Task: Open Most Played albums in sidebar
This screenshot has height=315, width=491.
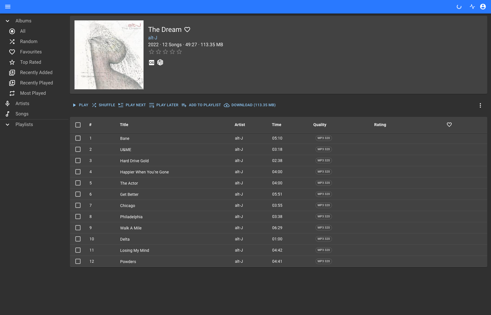Action: pos(35,93)
